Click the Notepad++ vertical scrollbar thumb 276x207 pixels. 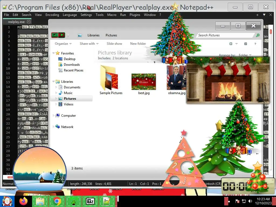(271, 32)
